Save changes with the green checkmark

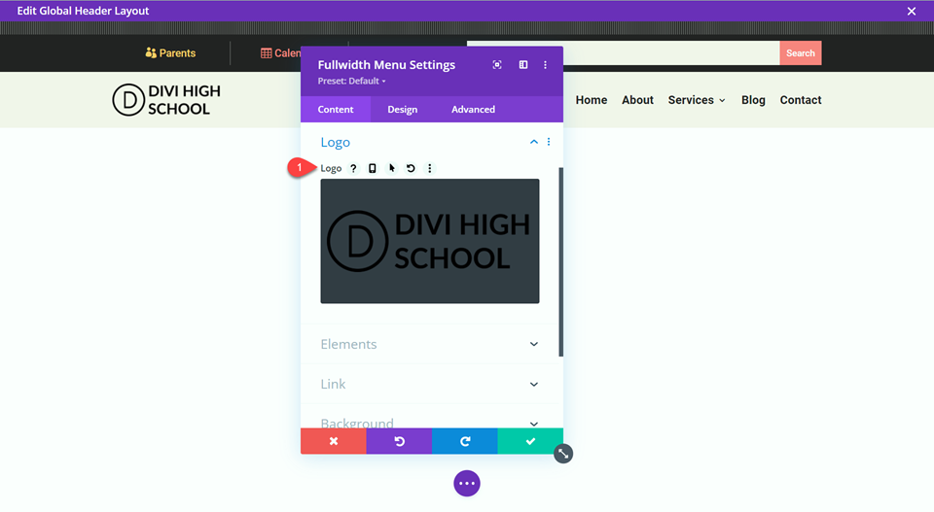tap(530, 441)
